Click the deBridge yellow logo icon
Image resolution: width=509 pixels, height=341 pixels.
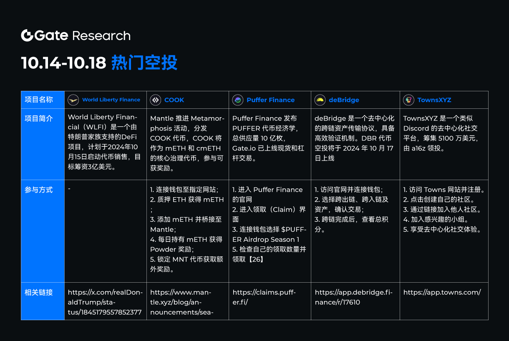click(320, 100)
